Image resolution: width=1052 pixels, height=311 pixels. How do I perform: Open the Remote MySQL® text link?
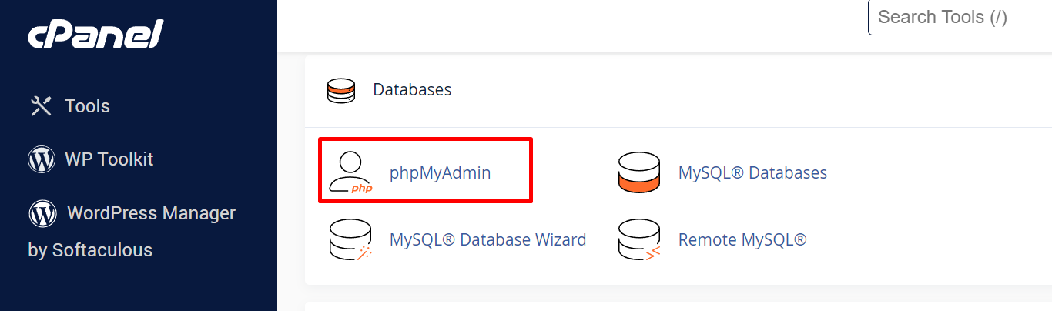click(x=742, y=239)
